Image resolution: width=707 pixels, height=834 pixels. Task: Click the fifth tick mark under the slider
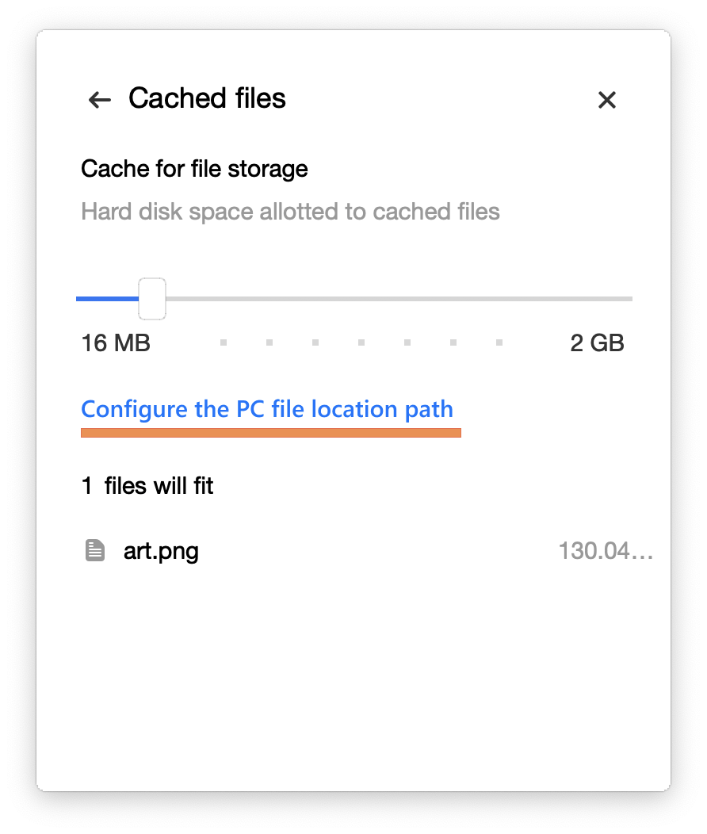point(407,342)
